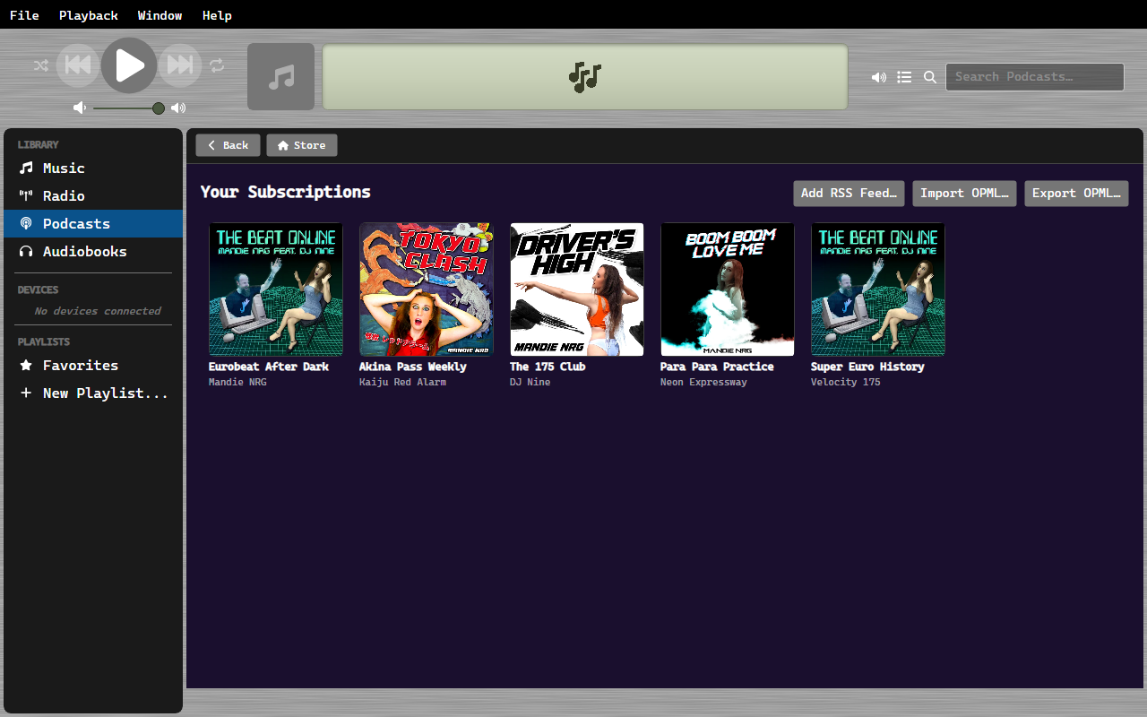
Task: Adjust the volume slider knob
Action: (159, 108)
